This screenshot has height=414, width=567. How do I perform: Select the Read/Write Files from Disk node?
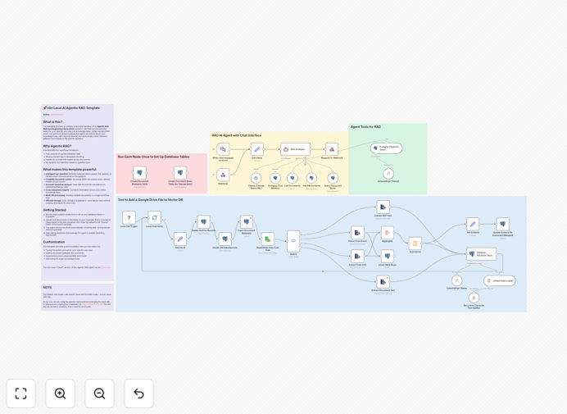tap(268, 239)
